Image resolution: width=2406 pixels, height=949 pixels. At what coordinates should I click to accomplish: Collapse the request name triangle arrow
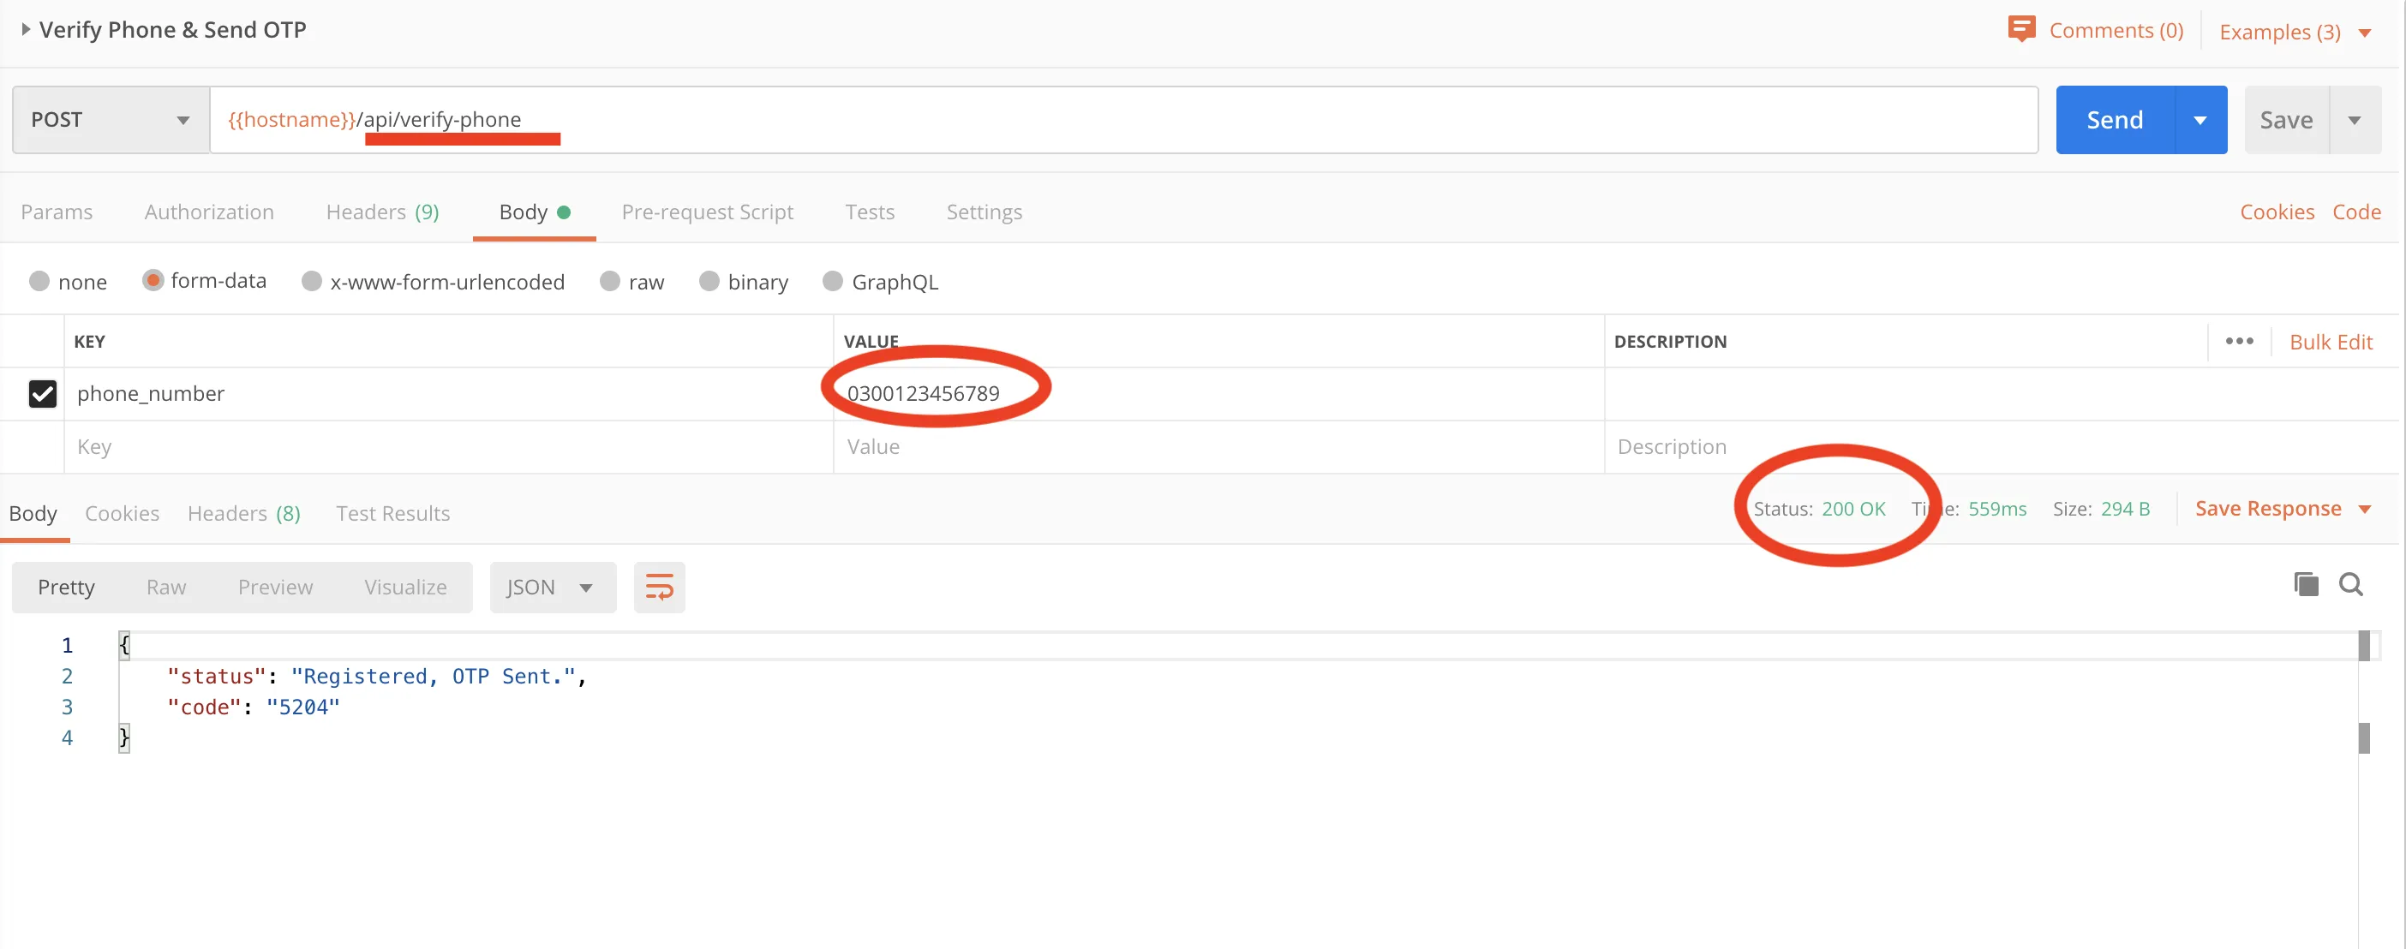click(x=25, y=29)
